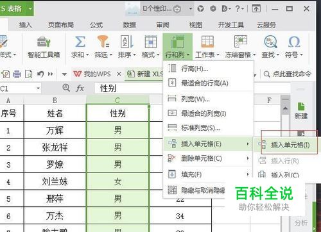Select cell containing 万辉
The width and height of the screenshot is (321, 232).
coord(55,130)
